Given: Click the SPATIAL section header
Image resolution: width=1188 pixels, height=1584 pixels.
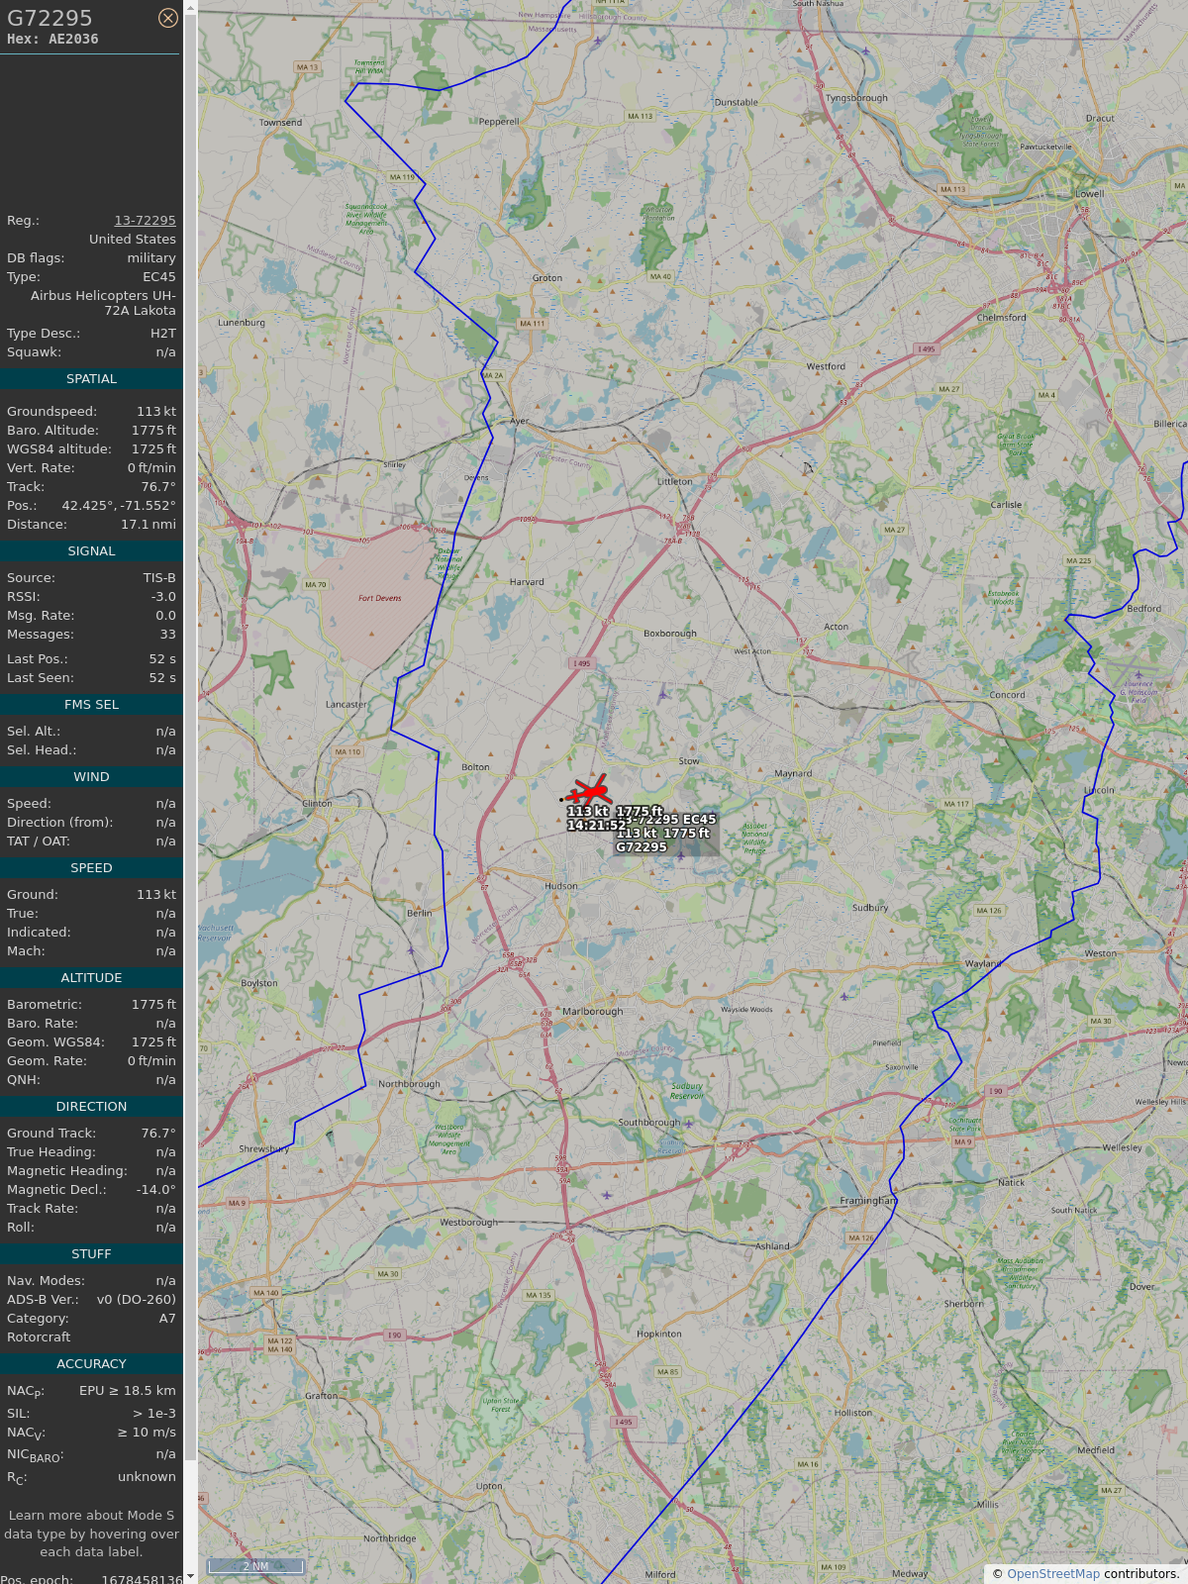Looking at the screenshot, I should 91,379.
